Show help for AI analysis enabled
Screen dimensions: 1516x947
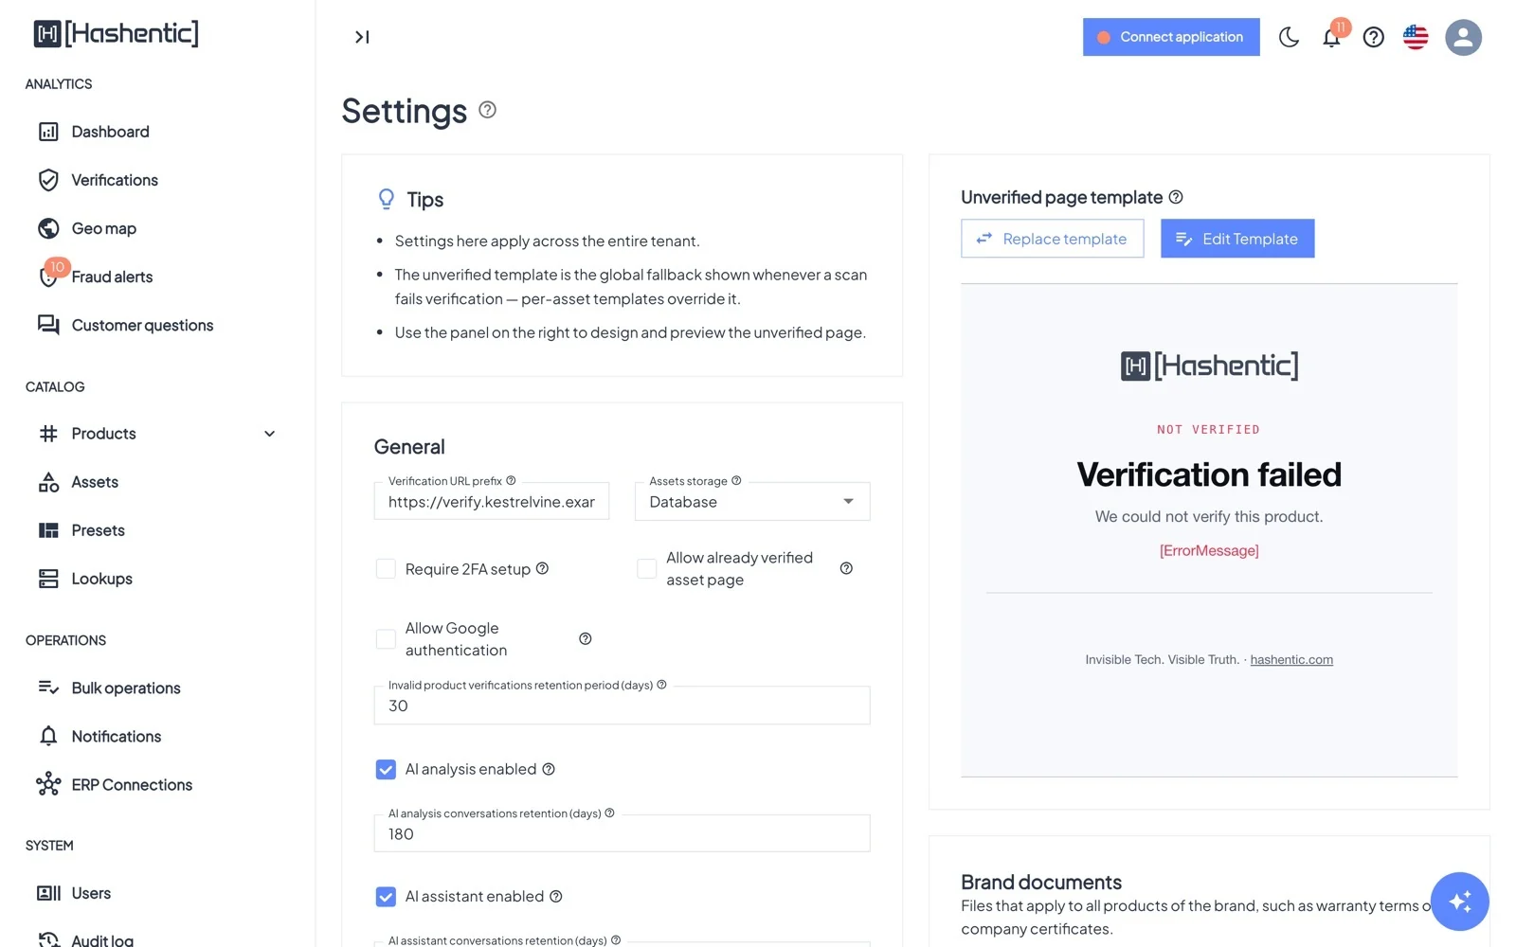[x=549, y=769]
